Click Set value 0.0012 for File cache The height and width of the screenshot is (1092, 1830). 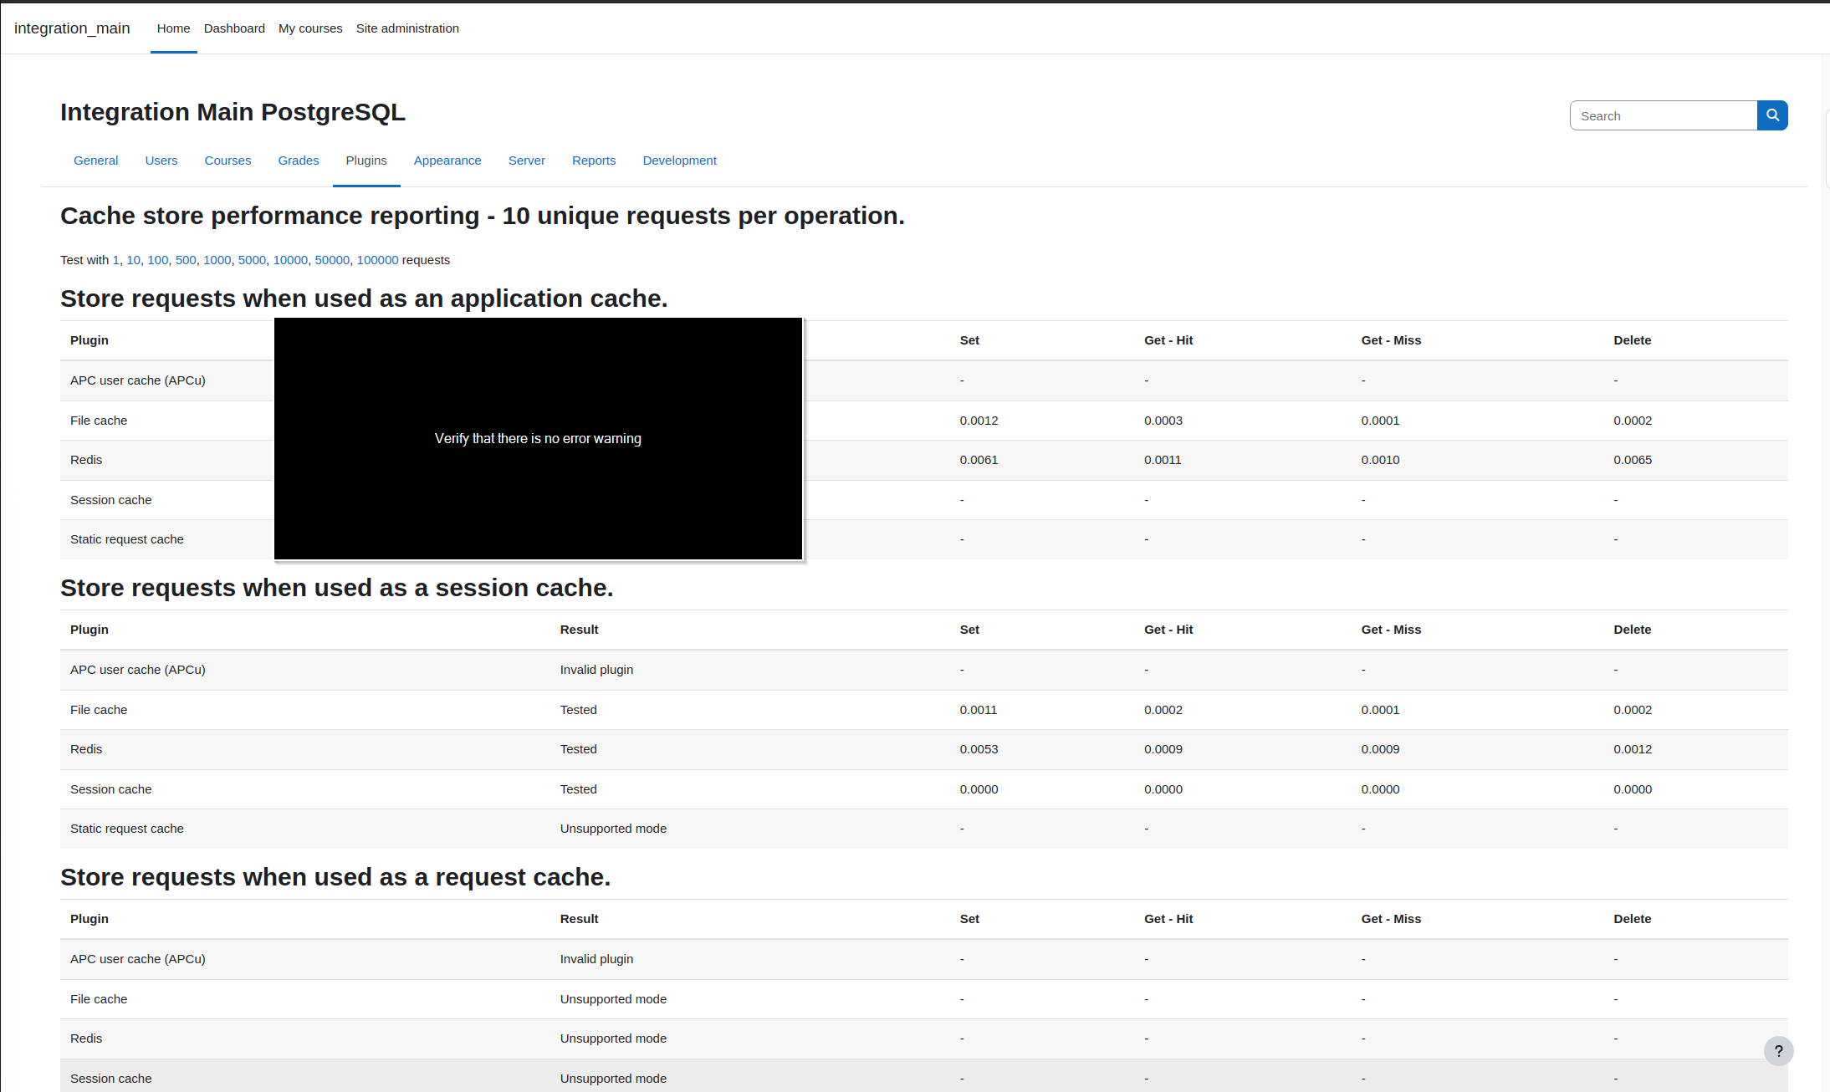(x=979, y=421)
